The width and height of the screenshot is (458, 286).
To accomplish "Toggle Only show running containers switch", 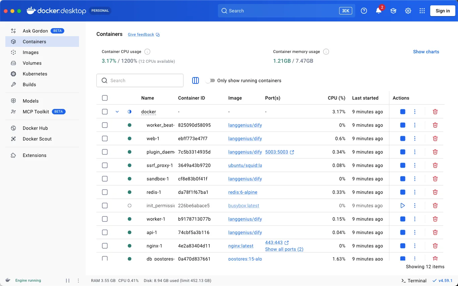I will pyautogui.click(x=210, y=81).
